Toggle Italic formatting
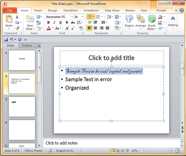 pos(54,22)
